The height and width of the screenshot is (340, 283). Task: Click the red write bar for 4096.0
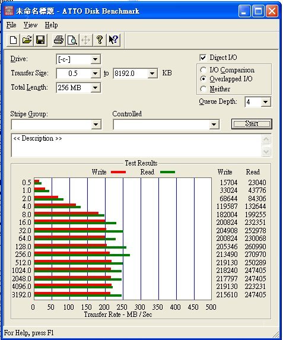click(x=73, y=285)
